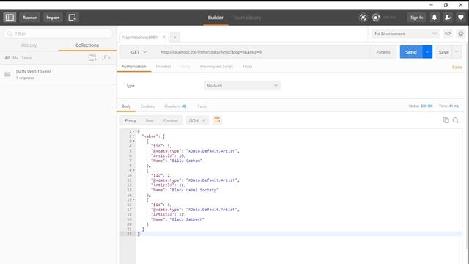Toggle the sidebar panel icon
The height and width of the screenshot is (264, 469).
[x=10, y=18]
